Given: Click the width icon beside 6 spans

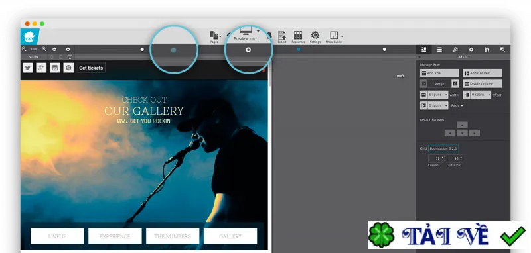Looking at the screenshot, I should click(423, 95).
